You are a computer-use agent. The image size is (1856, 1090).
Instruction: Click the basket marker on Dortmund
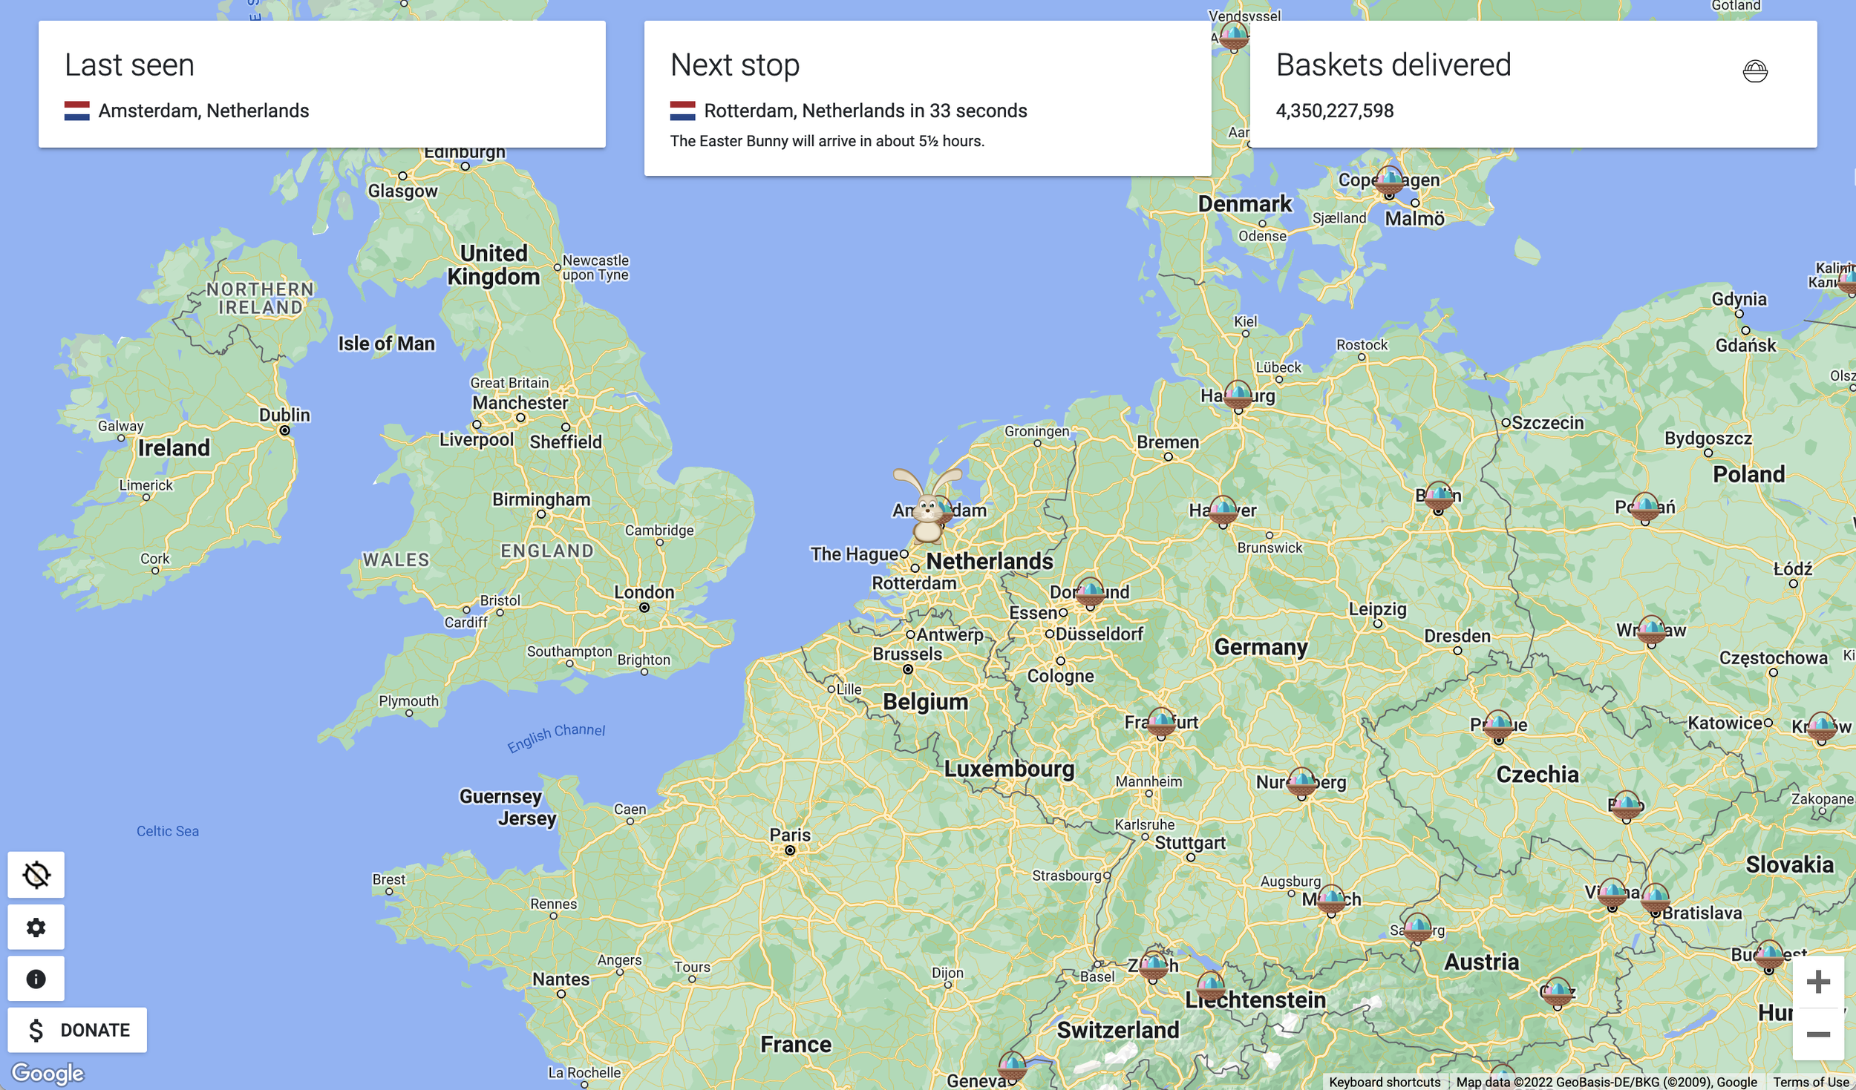point(1090,592)
